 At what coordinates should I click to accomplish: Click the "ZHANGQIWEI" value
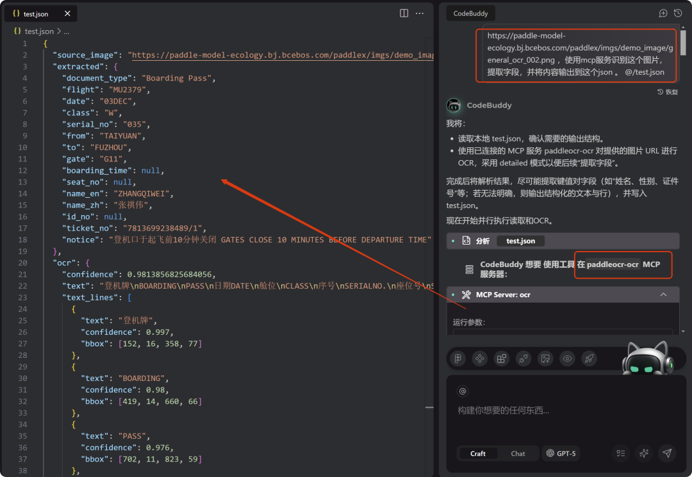pos(141,193)
